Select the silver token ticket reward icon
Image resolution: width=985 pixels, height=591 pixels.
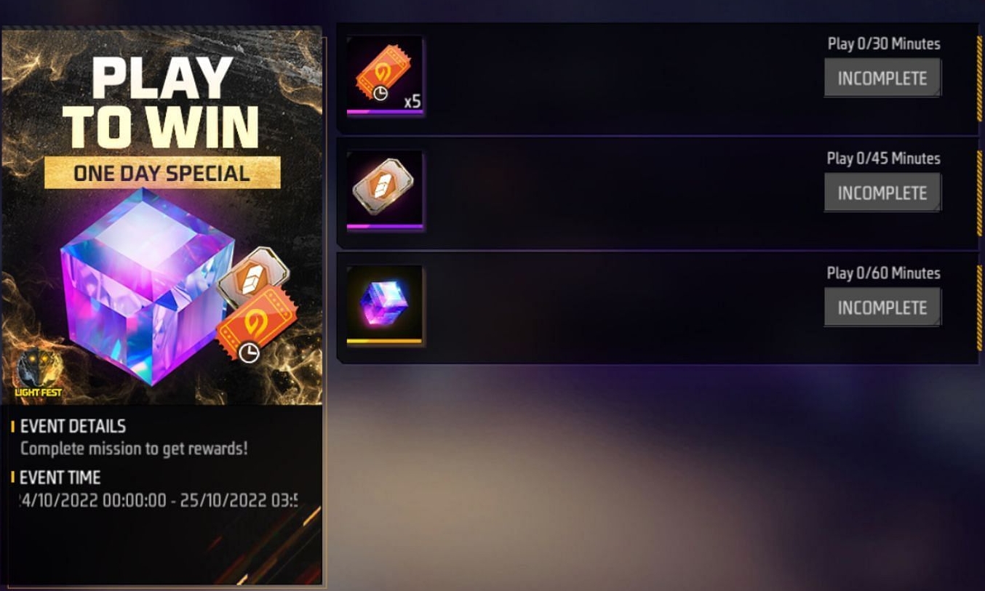[385, 191]
